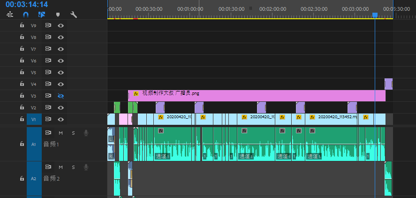Image resolution: width=416 pixels, height=198 pixels.
Task: Target audio track A1 header
Action: click(x=34, y=144)
